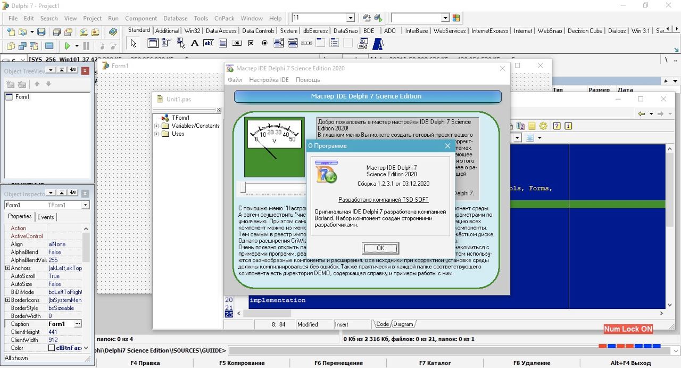681x368 pixels.
Task: Click the F8 Удаление button
Action: [x=531, y=363]
